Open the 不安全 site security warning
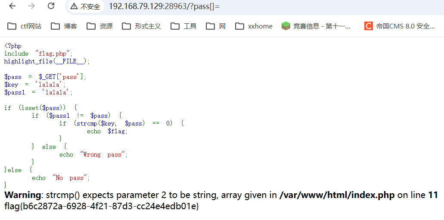Screen dimensions: 444x220 85,6
